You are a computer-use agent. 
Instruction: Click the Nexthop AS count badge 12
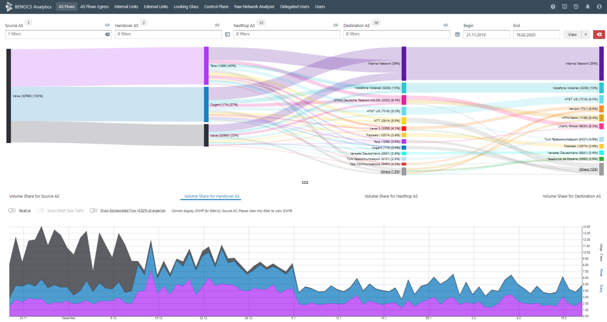click(261, 23)
